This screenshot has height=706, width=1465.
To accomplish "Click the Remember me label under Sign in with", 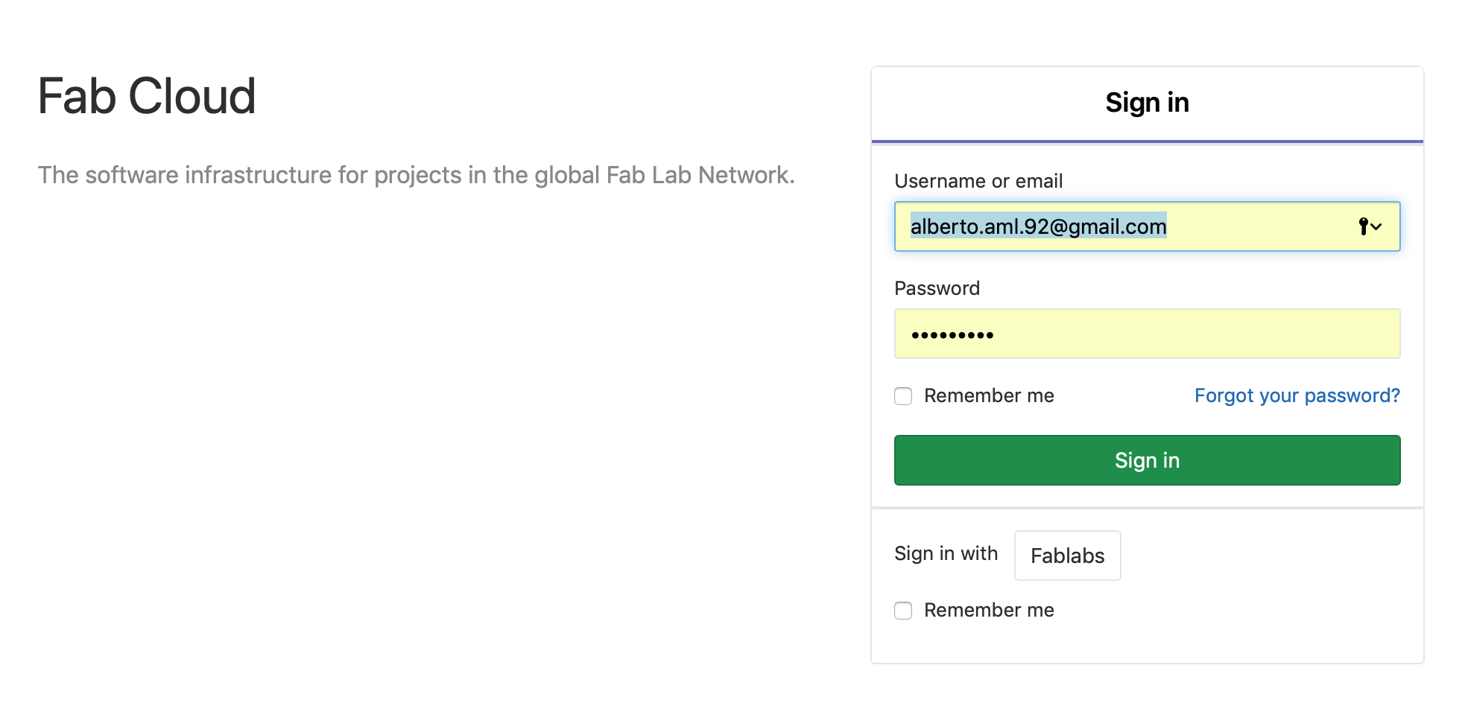I will point(989,610).
